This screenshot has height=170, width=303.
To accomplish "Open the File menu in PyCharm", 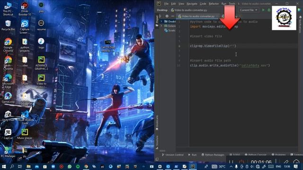I will (166, 4).
